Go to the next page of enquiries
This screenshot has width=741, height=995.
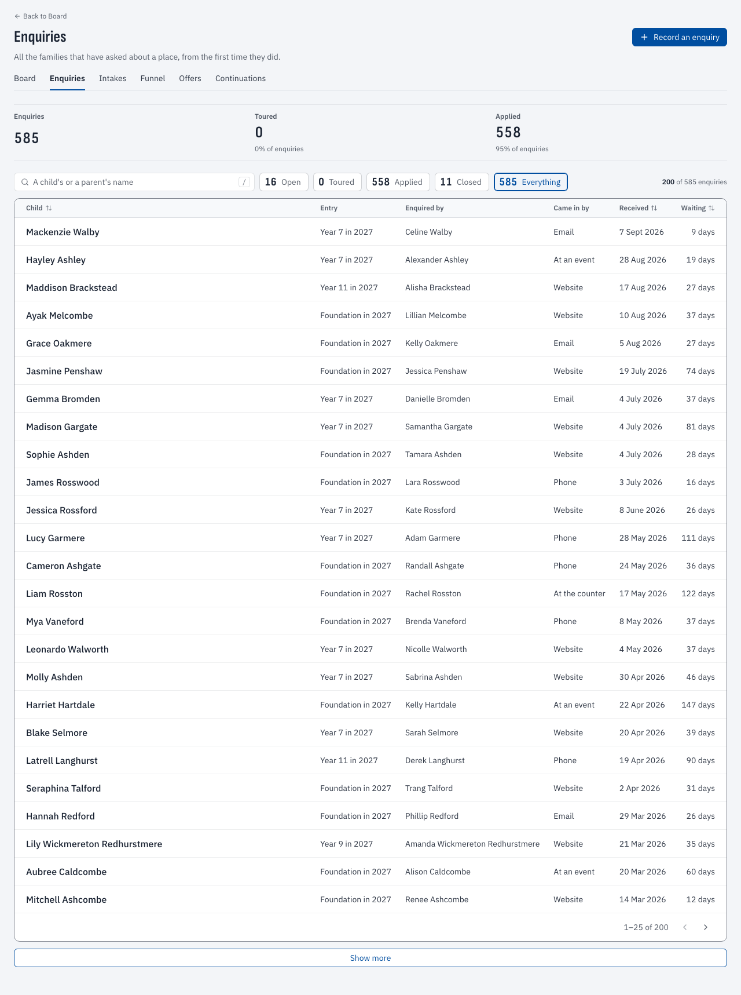coord(706,927)
